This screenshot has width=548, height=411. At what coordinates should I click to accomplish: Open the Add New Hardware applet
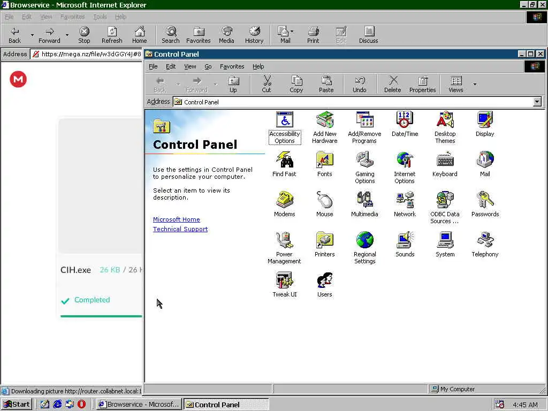[325, 128]
